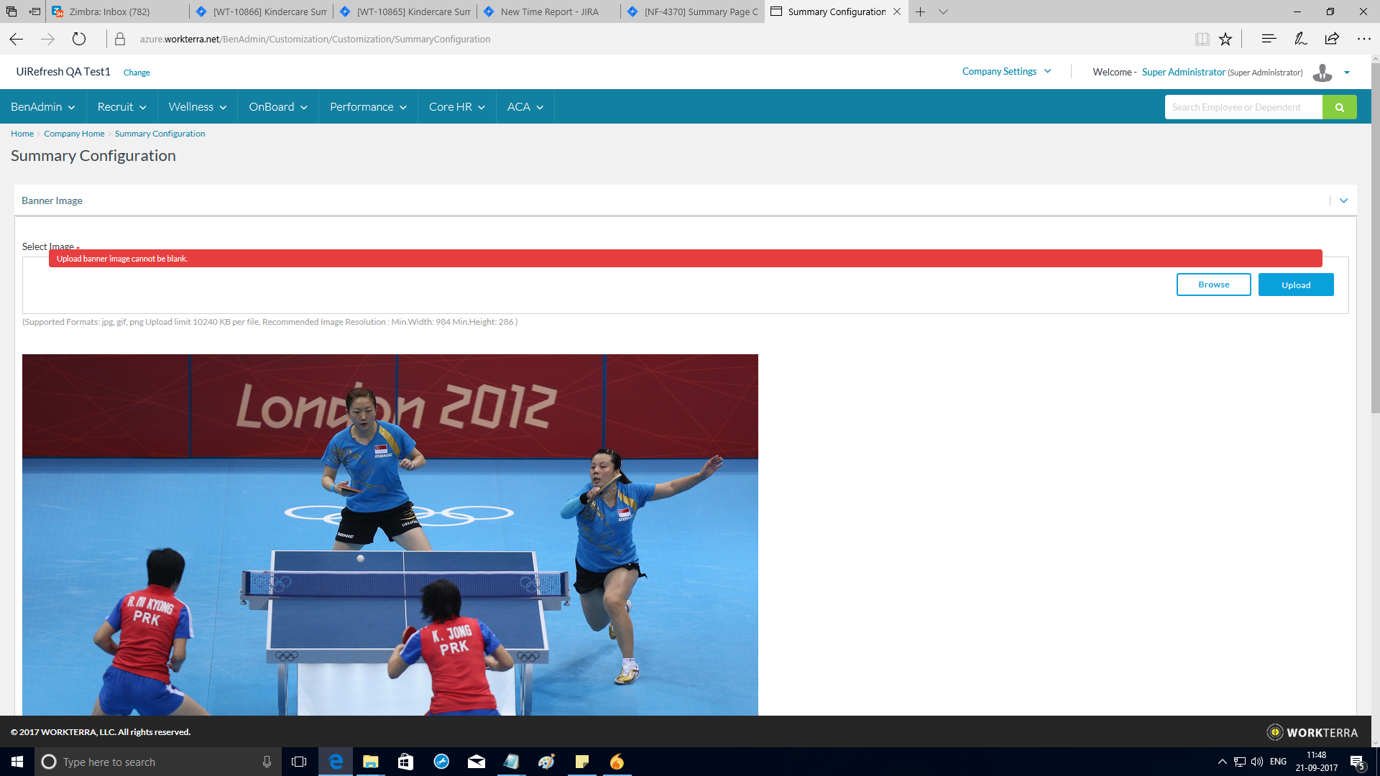Screen dimensions: 1380x776
Task: Switch to Zimbra Inbox tab
Action: point(118,11)
